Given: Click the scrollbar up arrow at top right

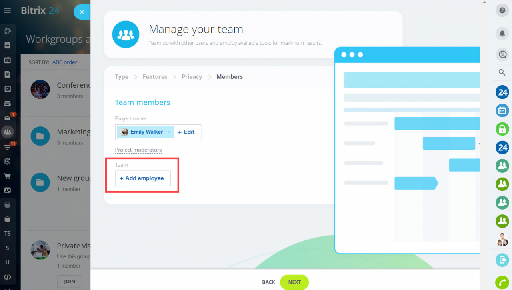Looking at the screenshot, I should [484, 2].
